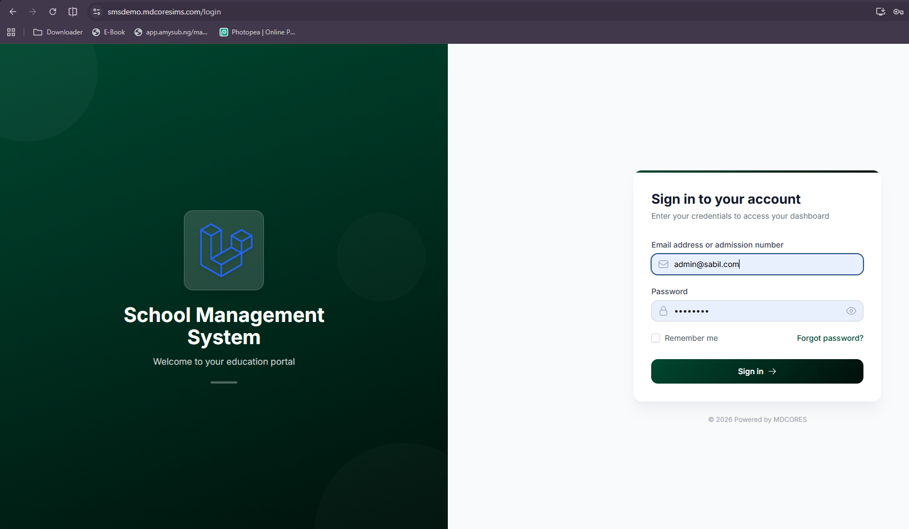Open the app.amysub.ng bookmark
Viewport: 909px width, 529px height.
(171, 32)
